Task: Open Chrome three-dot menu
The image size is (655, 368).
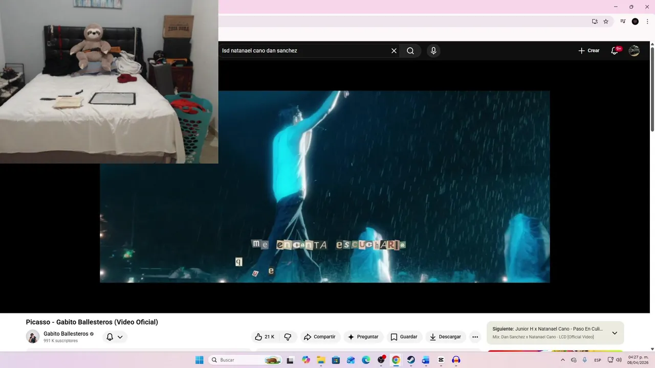Action: pyautogui.click(x=647, y=21)
